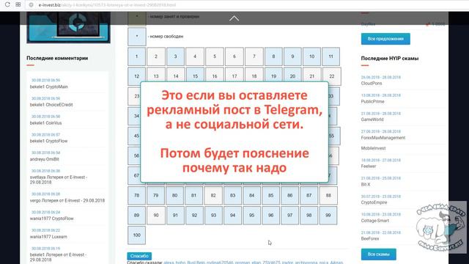469x264 pixels.
Task: Choose number 85 cell
Action: pyautogui.click(x=270, y=196)
